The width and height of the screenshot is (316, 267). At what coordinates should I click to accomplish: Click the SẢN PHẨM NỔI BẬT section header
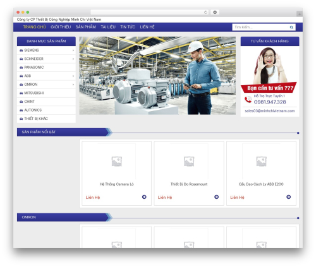coord(63,132)
